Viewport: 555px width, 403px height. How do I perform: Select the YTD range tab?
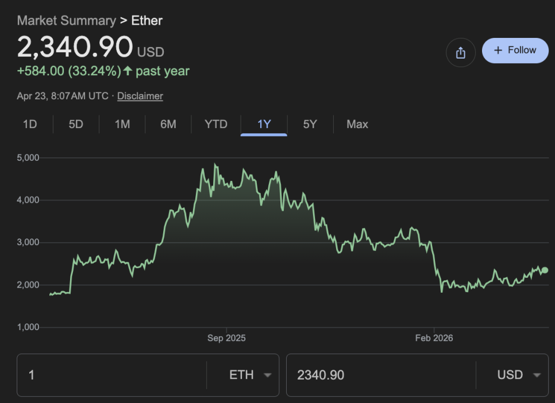tap(216, 124)
